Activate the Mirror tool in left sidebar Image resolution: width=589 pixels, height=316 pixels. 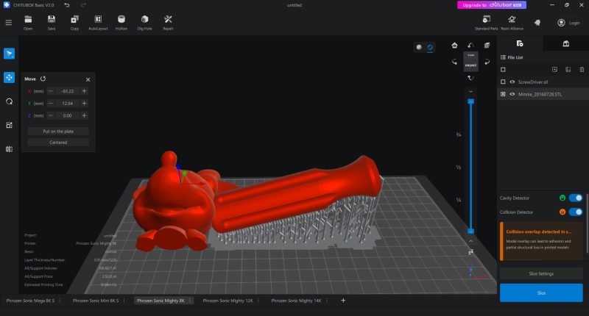click(9, 149)
